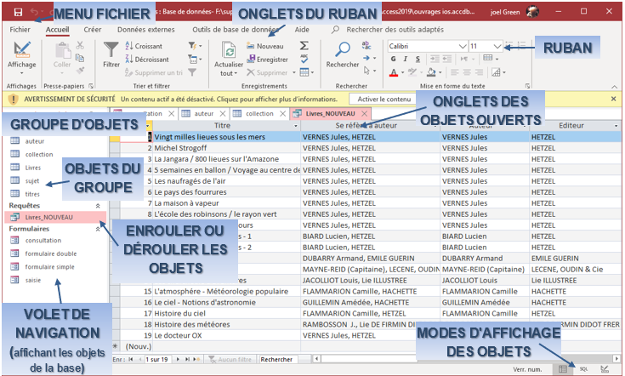This screenshot has height=376, width=625.
Task: Click the next record navigation arrow
Action: [x=178, y=359]
